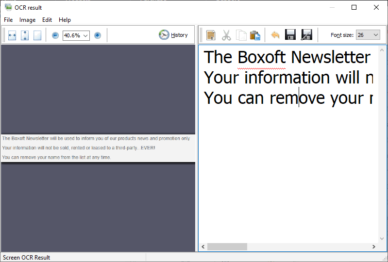
Task: Click the Save As floppy icon
Action: point(306,35)
